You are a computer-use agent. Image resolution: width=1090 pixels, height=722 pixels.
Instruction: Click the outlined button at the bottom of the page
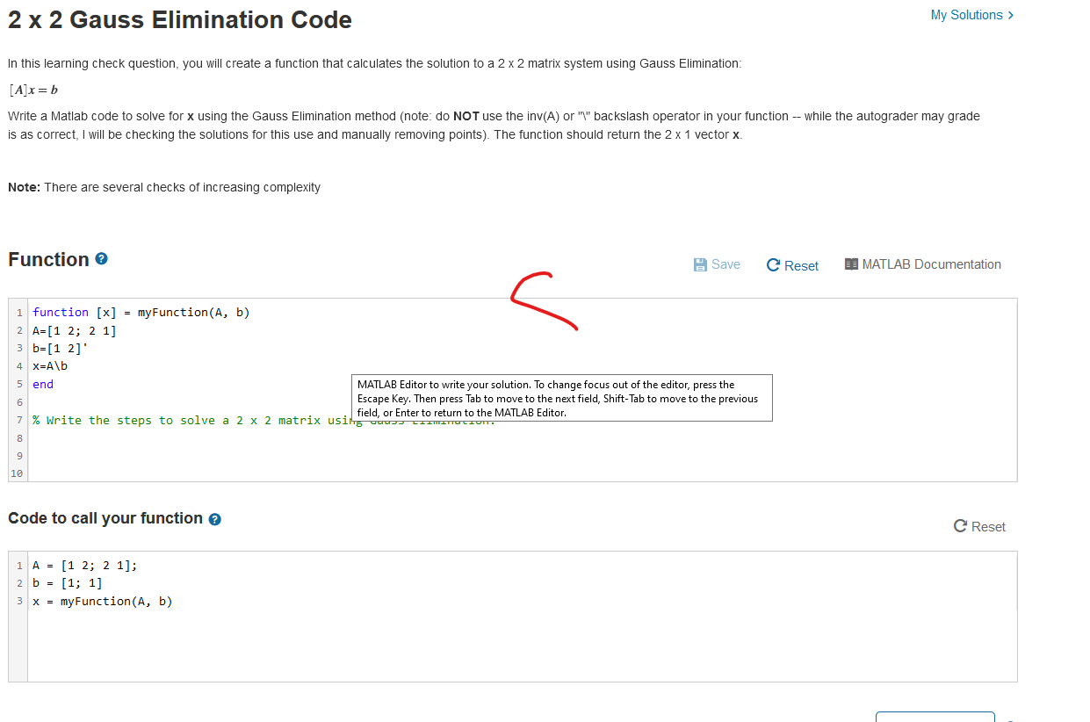[935, 718]
